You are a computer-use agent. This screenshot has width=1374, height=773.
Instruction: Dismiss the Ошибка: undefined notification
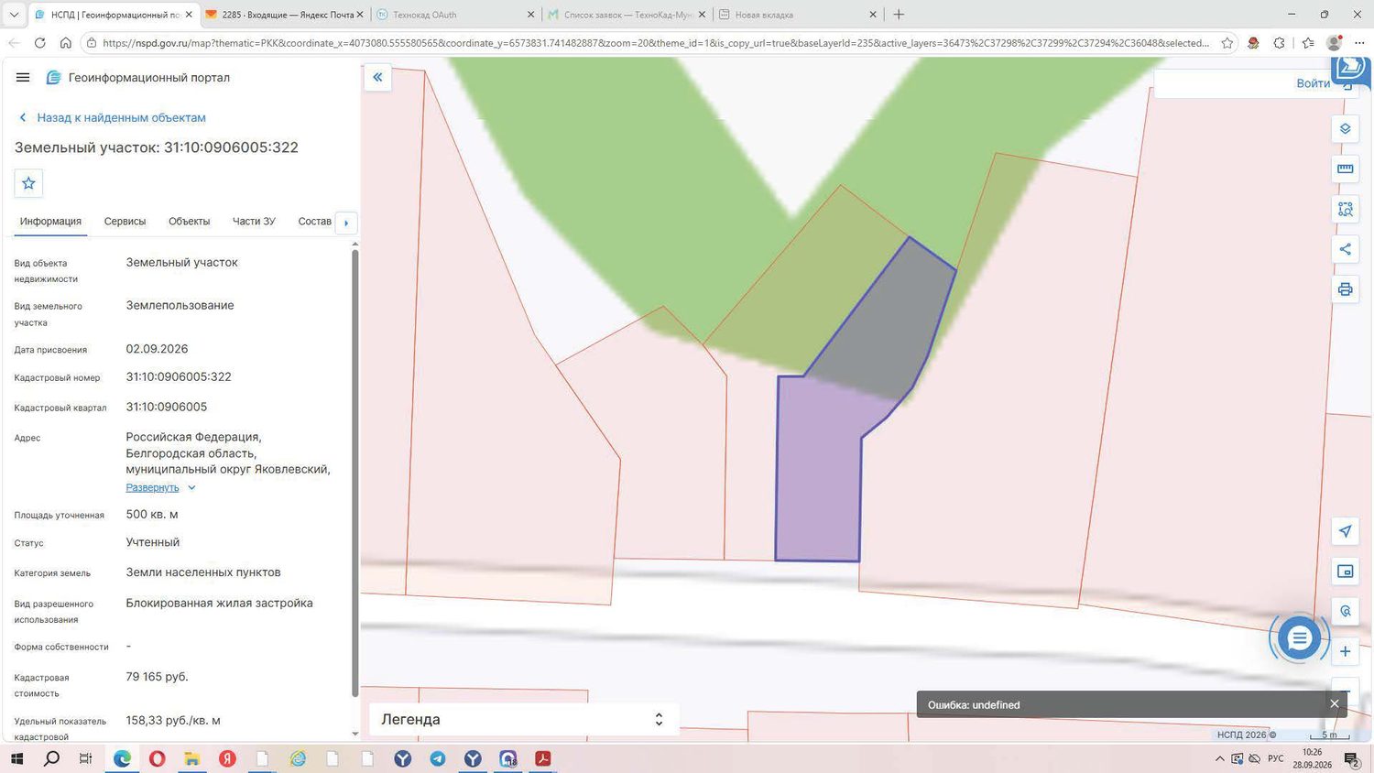tap(1335, 703)
